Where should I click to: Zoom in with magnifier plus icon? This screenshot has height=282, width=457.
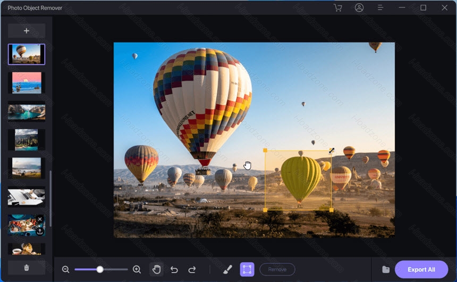137,269
